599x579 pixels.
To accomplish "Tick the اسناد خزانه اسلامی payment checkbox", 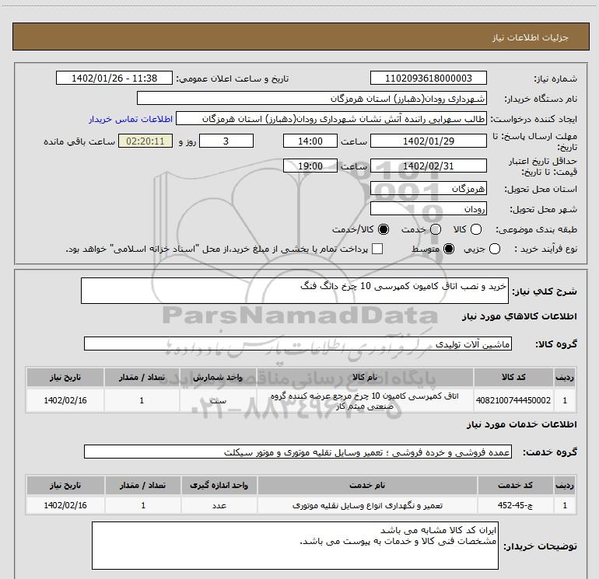I will point(377,249).
